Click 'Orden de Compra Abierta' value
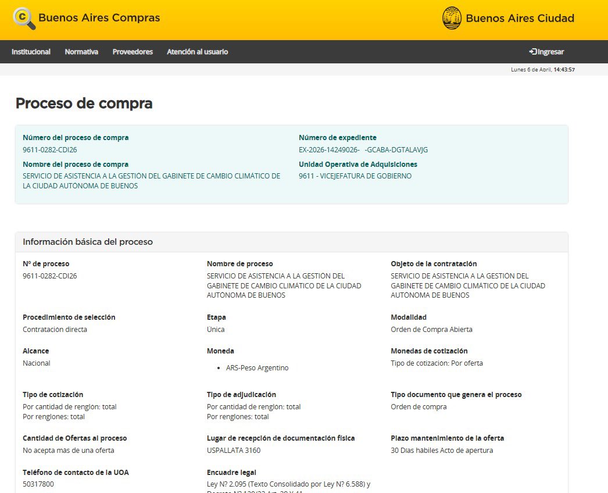608x493 pixels. pos(431,329)
